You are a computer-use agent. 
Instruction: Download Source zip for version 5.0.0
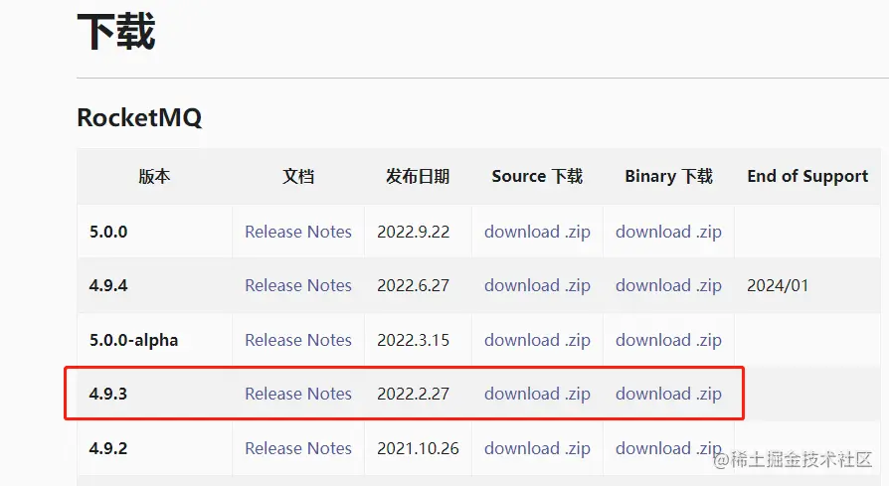[x=538, y=232]
